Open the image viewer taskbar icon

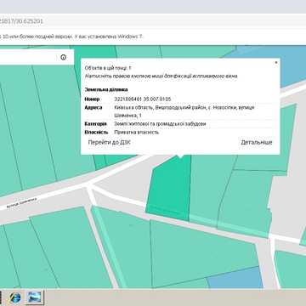pyautogui.click(x=35, y=297)
